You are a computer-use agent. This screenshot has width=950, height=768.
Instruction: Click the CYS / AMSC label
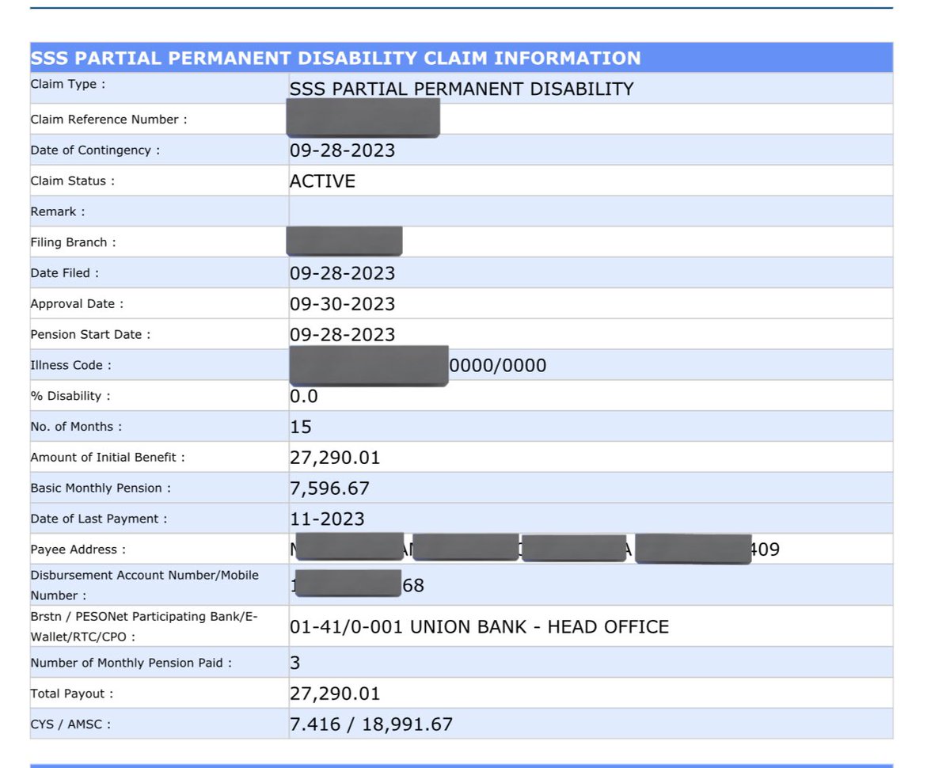70,724
